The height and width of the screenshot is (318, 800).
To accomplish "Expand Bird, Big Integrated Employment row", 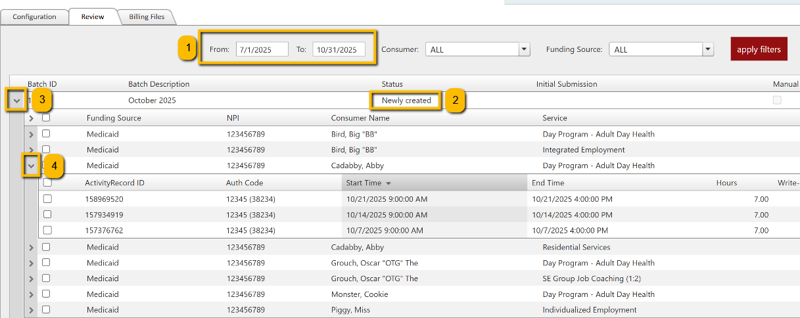I will pos(31,150).
